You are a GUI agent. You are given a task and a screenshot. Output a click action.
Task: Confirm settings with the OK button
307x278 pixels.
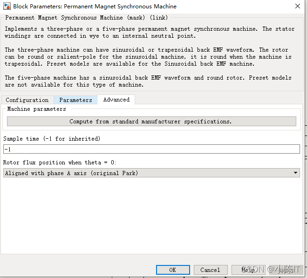click(x=173, y=270)
